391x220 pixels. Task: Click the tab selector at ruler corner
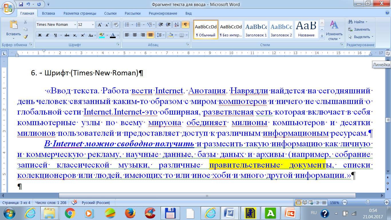tap(4, 53)
